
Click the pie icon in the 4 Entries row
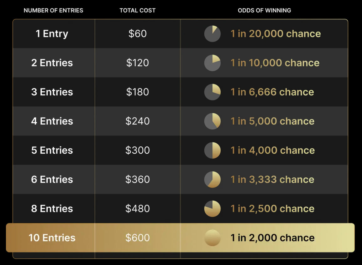[212, 121]
